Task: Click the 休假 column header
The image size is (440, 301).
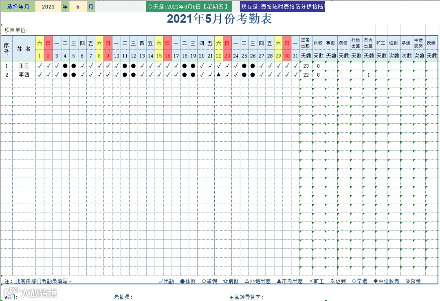Action: pyautogui.click(x=318, y=43)
